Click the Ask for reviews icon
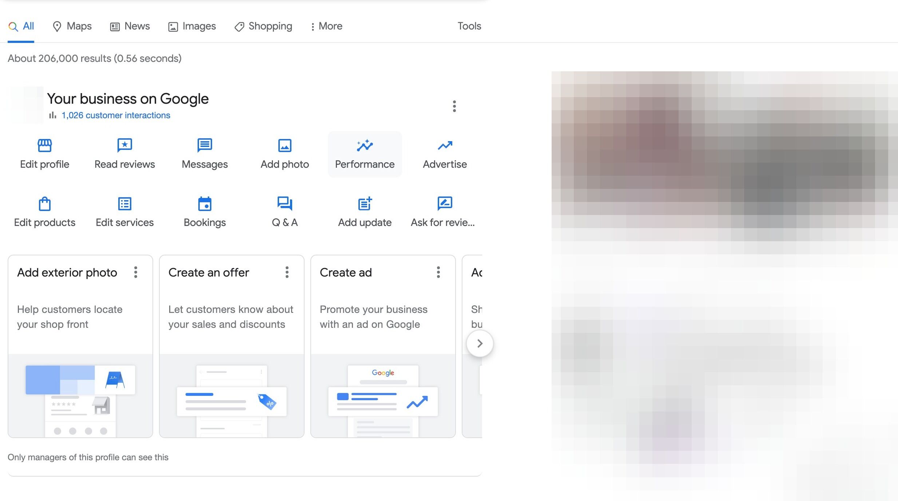This screenshot has width=898, height=501. pos(445,204)
